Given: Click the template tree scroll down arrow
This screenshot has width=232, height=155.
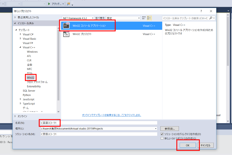Looking at the screenshot, I should tap(58, 112).
